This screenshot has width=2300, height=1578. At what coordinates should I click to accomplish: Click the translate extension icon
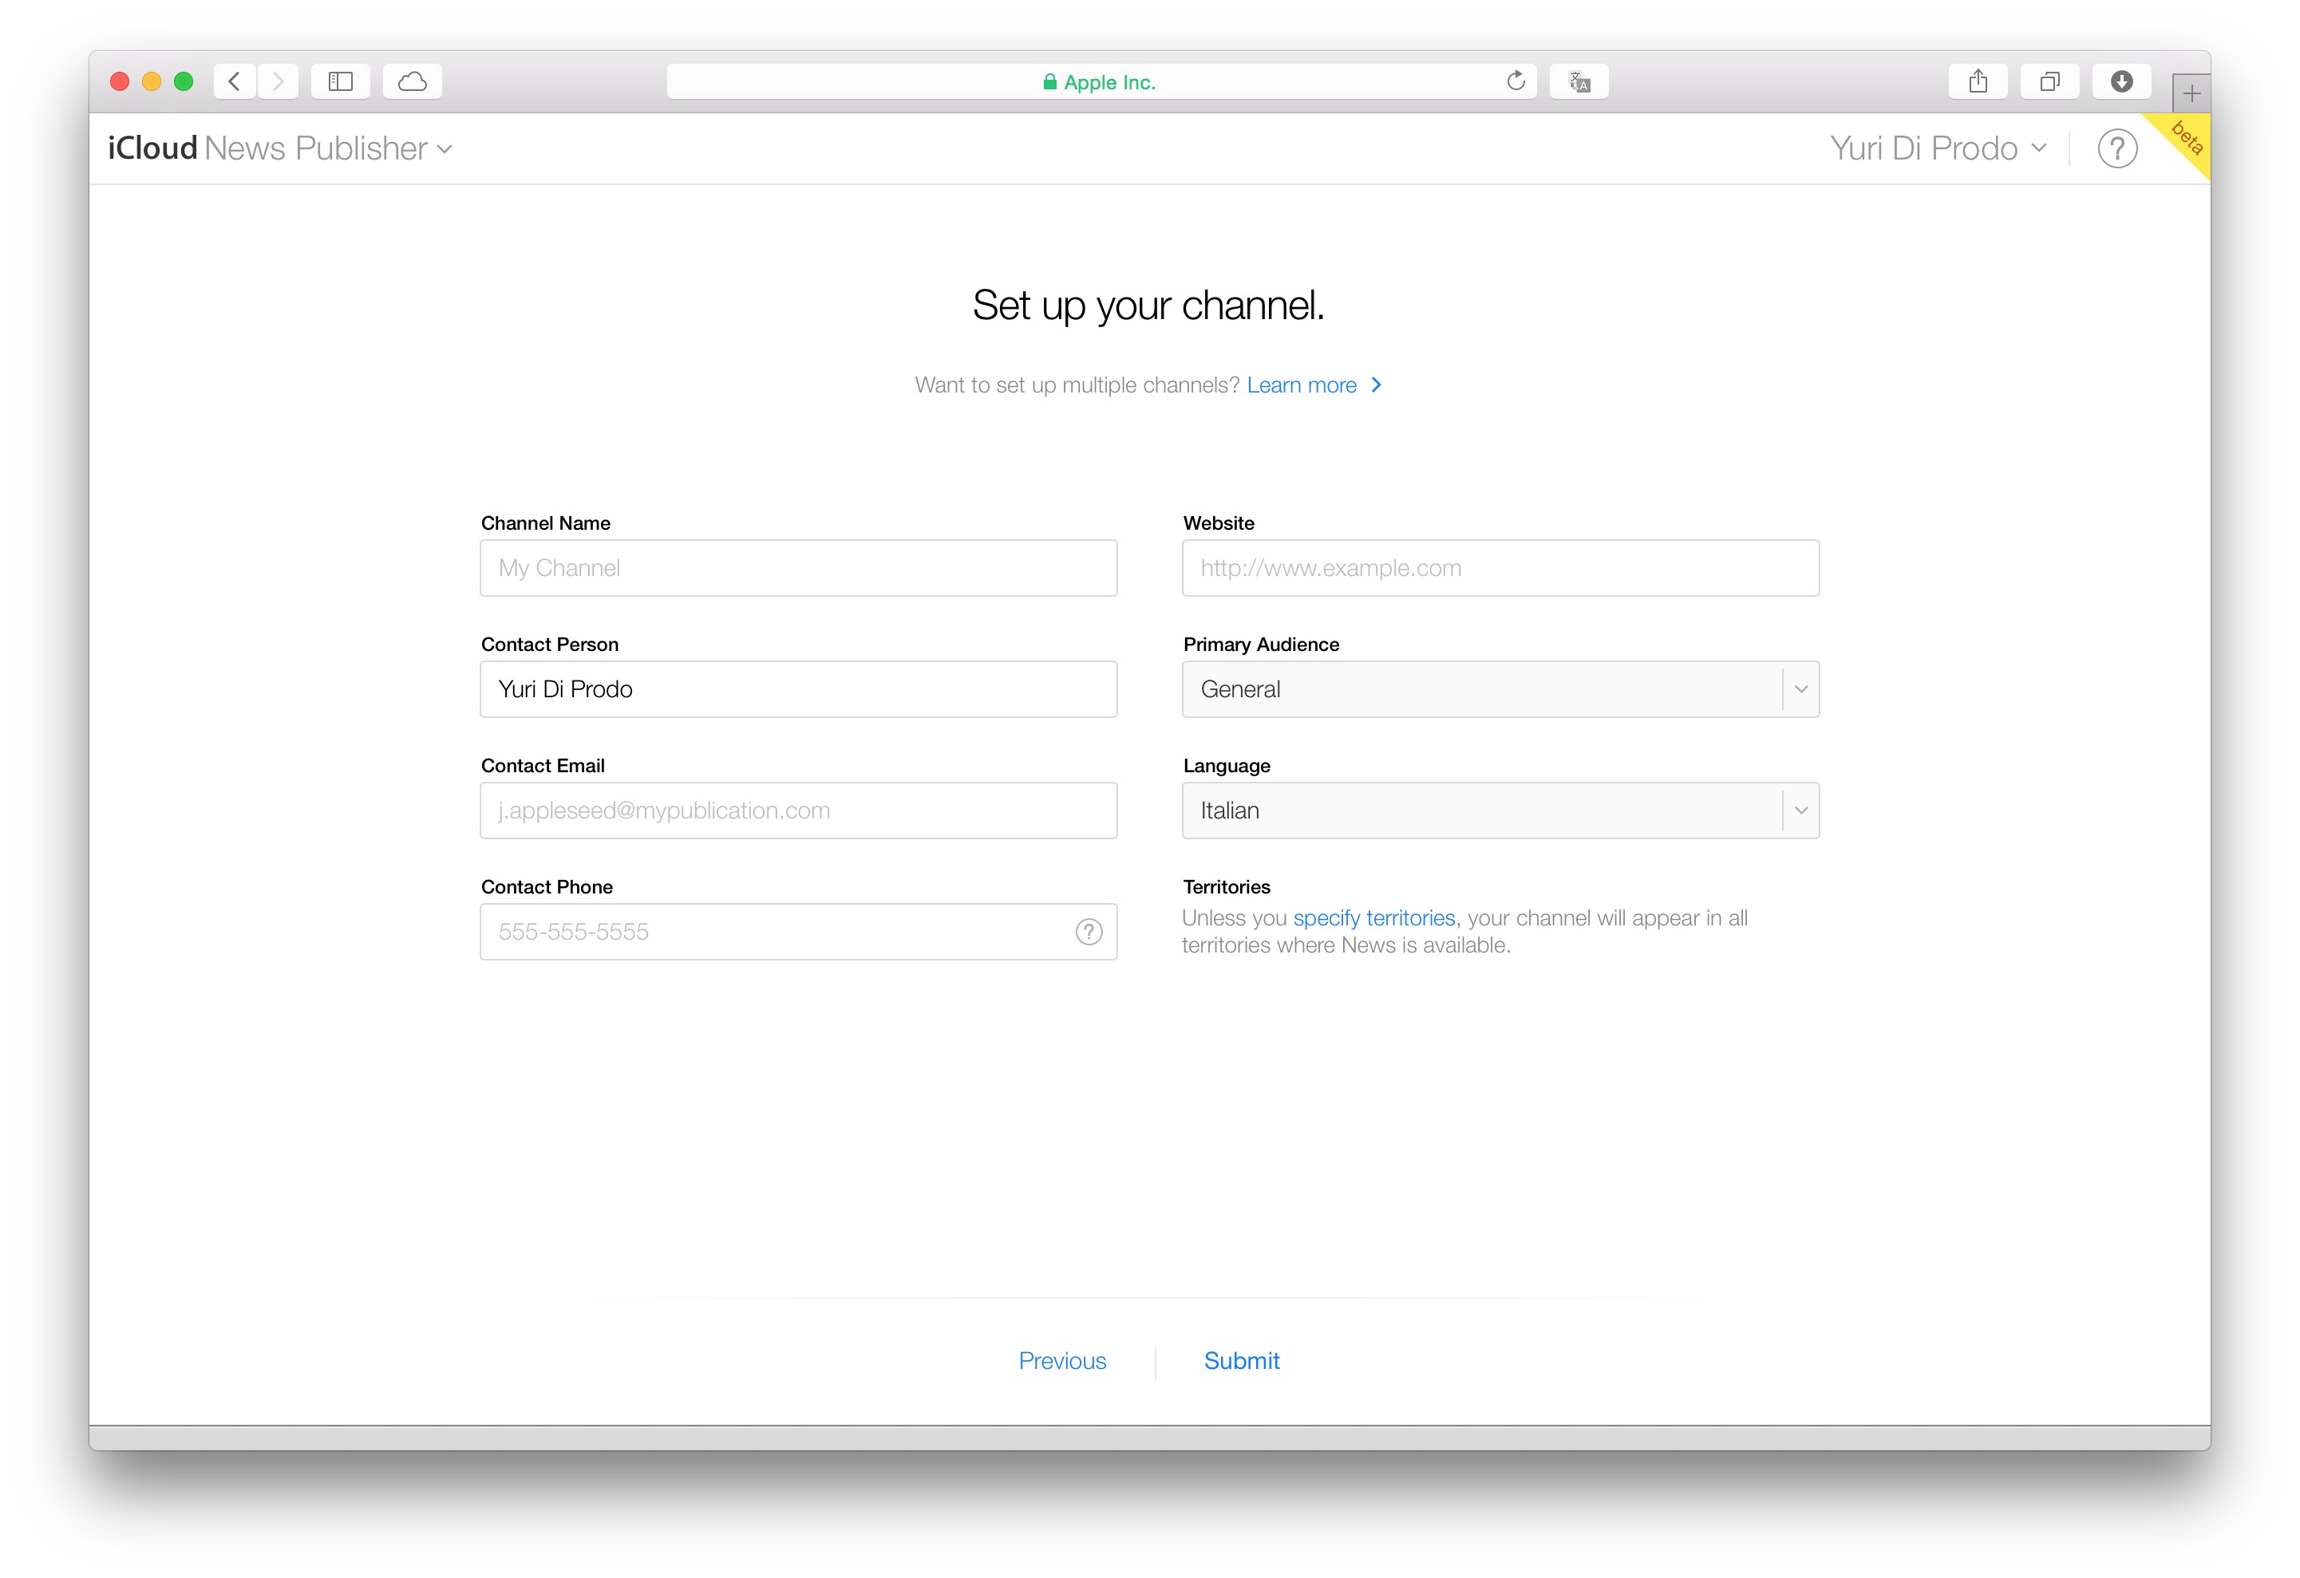1579,81
